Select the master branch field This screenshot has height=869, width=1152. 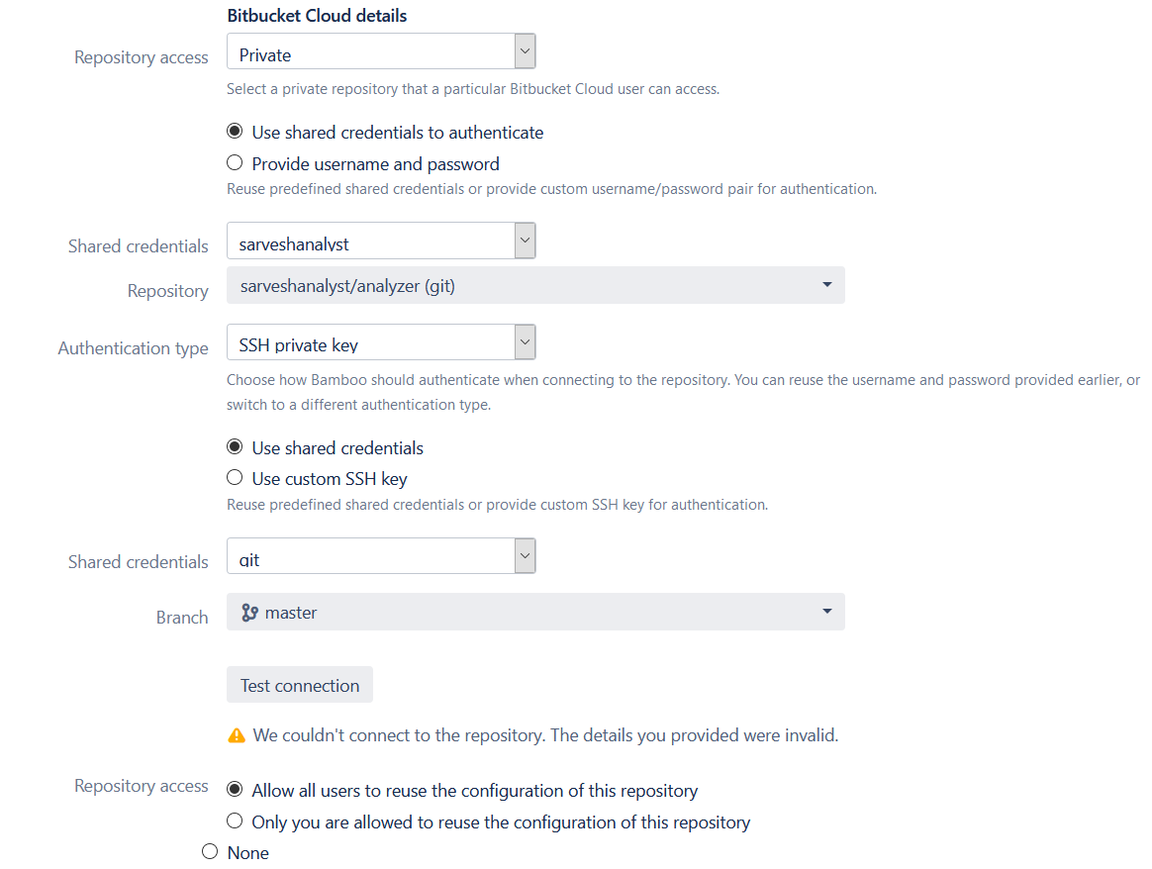pos(534,612)
